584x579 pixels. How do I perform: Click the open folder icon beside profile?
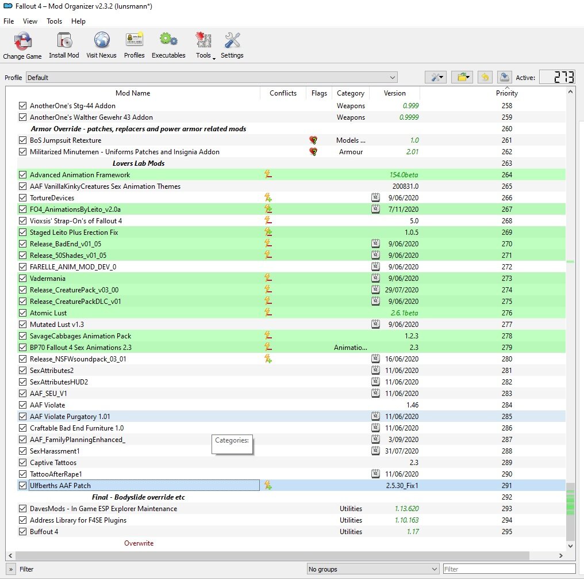coord(462,77)
